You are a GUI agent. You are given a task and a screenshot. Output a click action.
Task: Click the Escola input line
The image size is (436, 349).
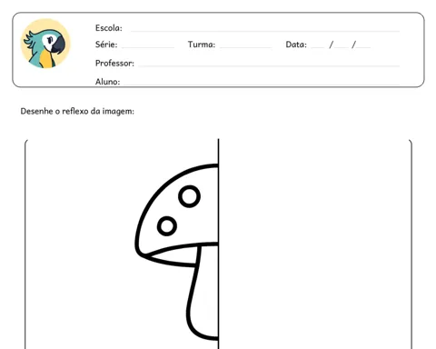coord(265,31)
